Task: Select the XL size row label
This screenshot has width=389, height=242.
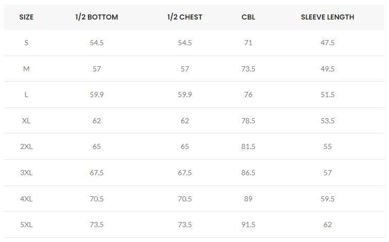Action: pos(26,121)
